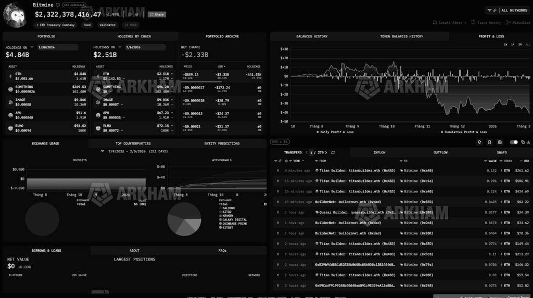The height and width of the screenshot is (298, 533).
Task: Toggle Cumulative Profit & Loss legend series
Action: tap(464, 132)
